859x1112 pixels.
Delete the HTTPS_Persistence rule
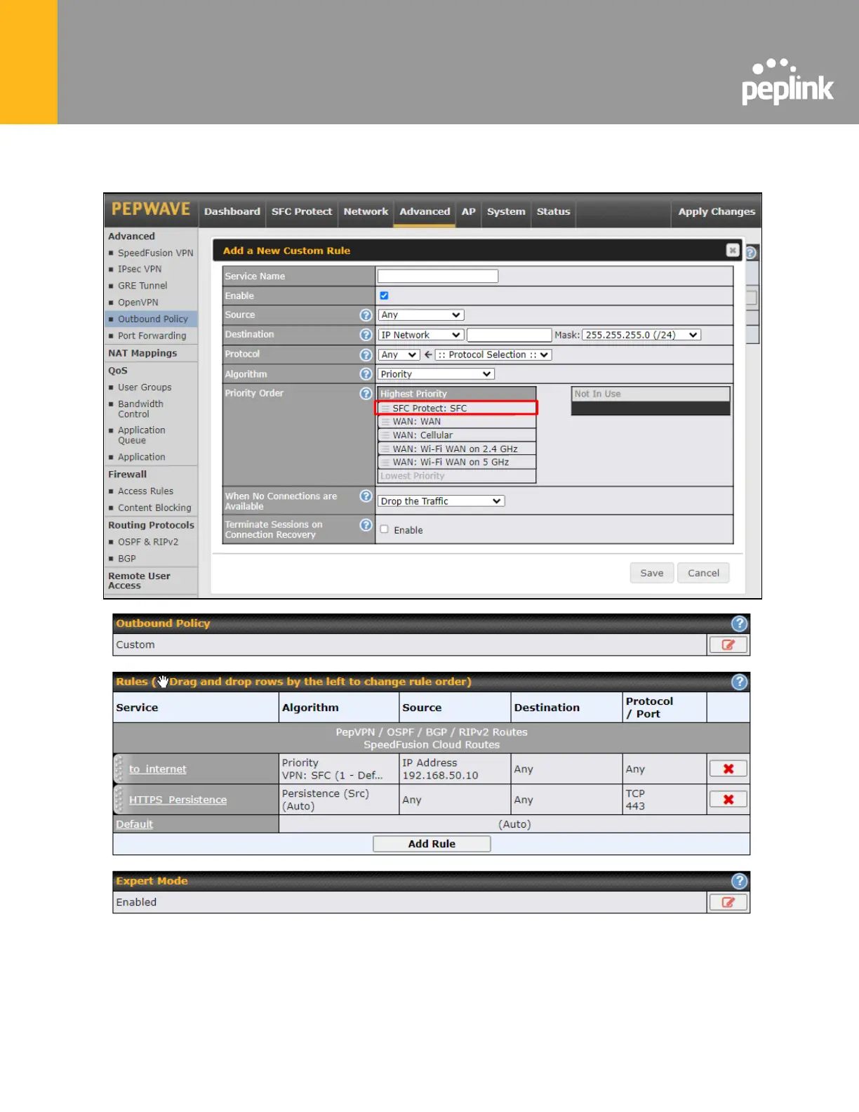pos(728,800)
